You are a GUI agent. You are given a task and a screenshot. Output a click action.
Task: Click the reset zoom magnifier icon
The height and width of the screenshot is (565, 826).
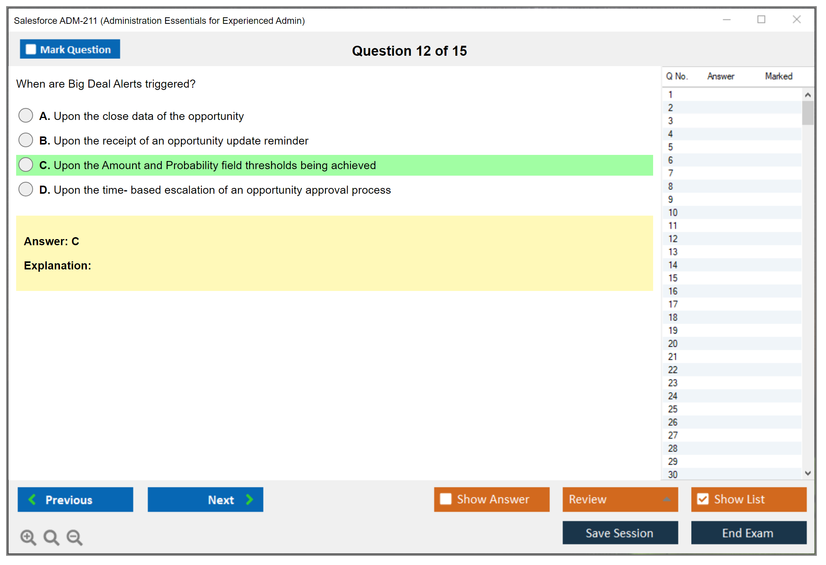(51, 537)
